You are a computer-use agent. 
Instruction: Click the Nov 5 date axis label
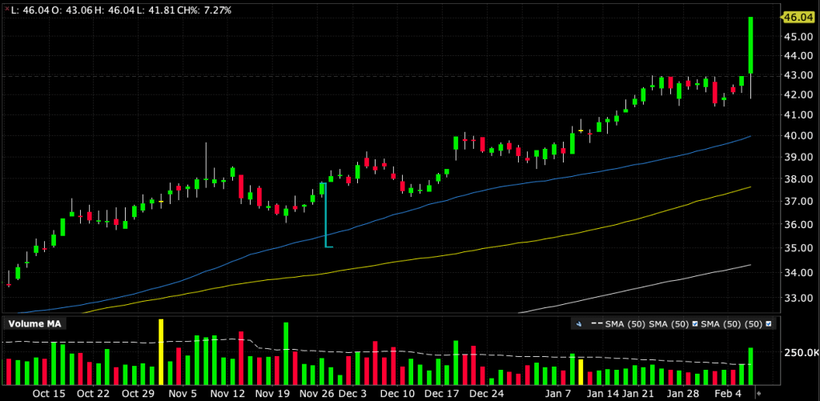click(x=183, y=393)
